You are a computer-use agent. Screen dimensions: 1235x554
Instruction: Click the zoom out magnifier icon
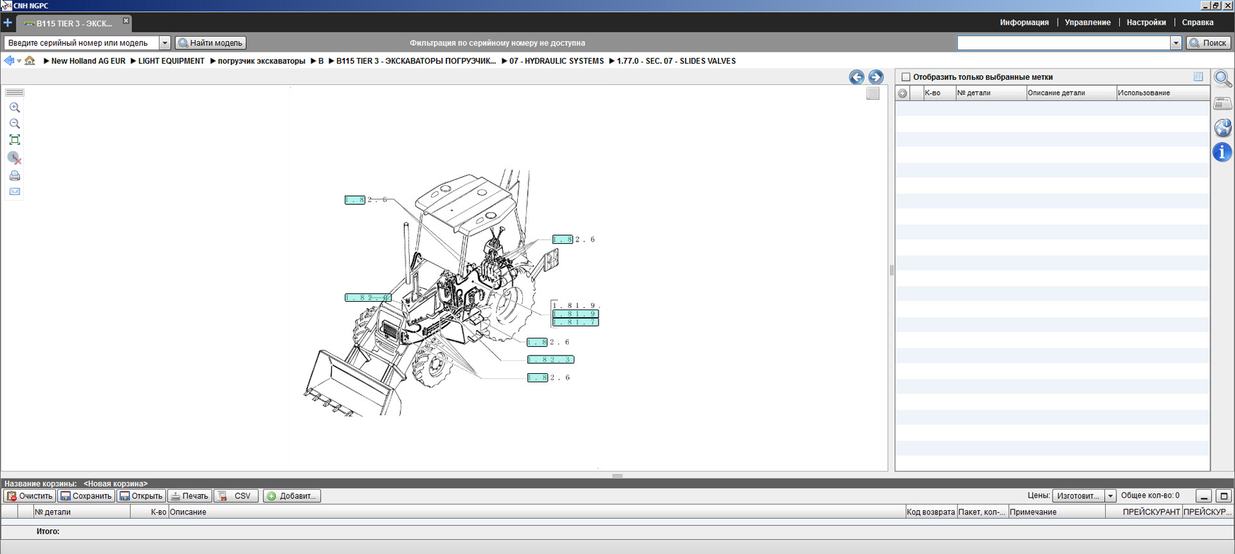click(14, 124)
